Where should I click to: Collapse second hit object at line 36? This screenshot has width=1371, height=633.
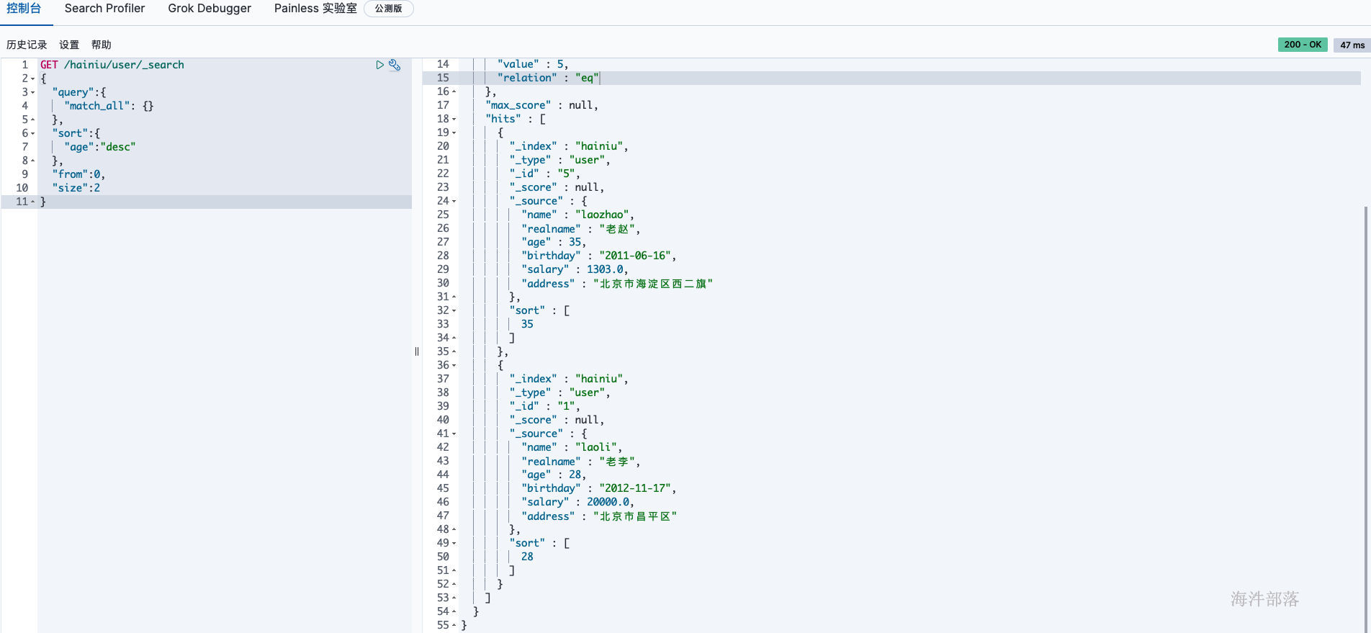[x=454, y=366]
